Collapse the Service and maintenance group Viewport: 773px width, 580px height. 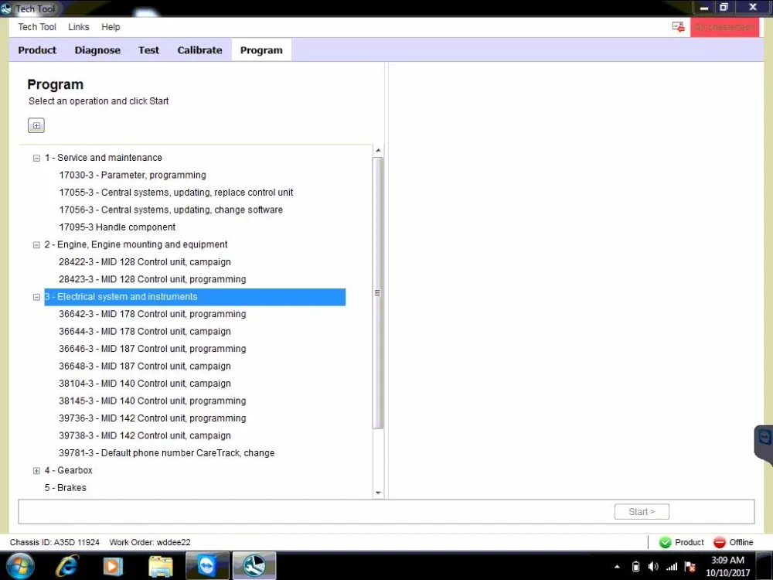36,158
